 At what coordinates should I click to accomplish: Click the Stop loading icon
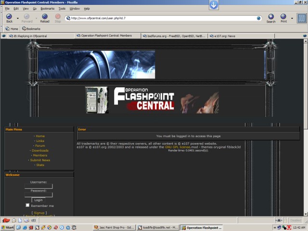58,17
